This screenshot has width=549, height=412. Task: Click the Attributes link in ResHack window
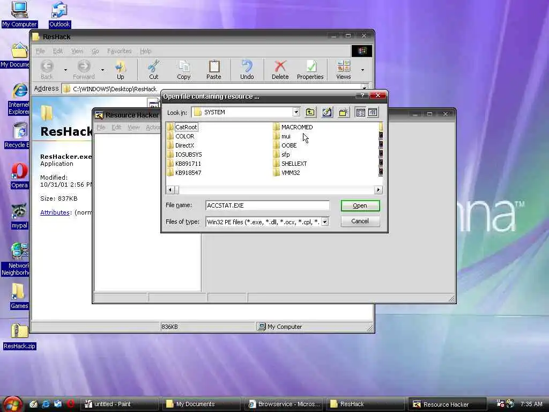(x=55, y=212)
